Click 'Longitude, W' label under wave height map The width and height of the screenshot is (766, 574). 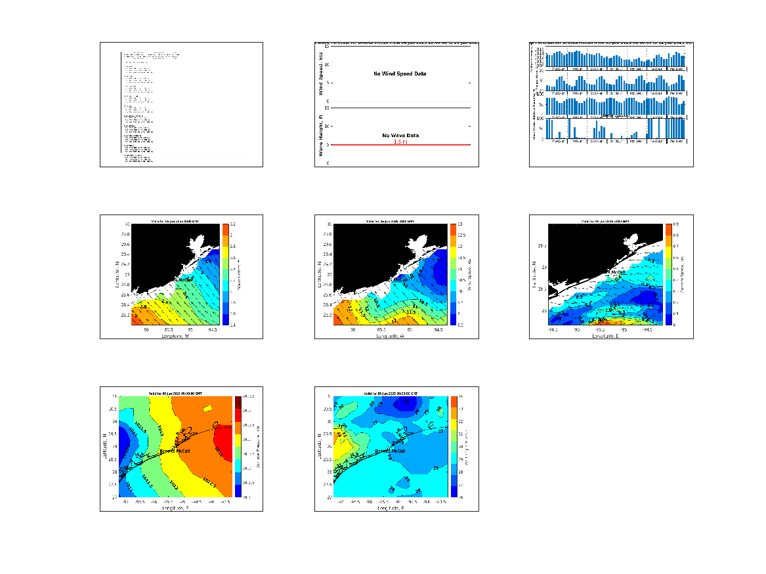(176, 336)
